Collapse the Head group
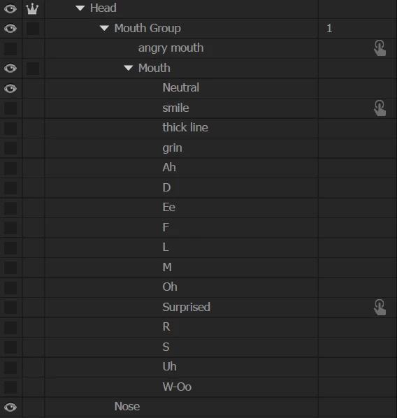This screenshot has width=397, height=418. click(x=80, y=8)
